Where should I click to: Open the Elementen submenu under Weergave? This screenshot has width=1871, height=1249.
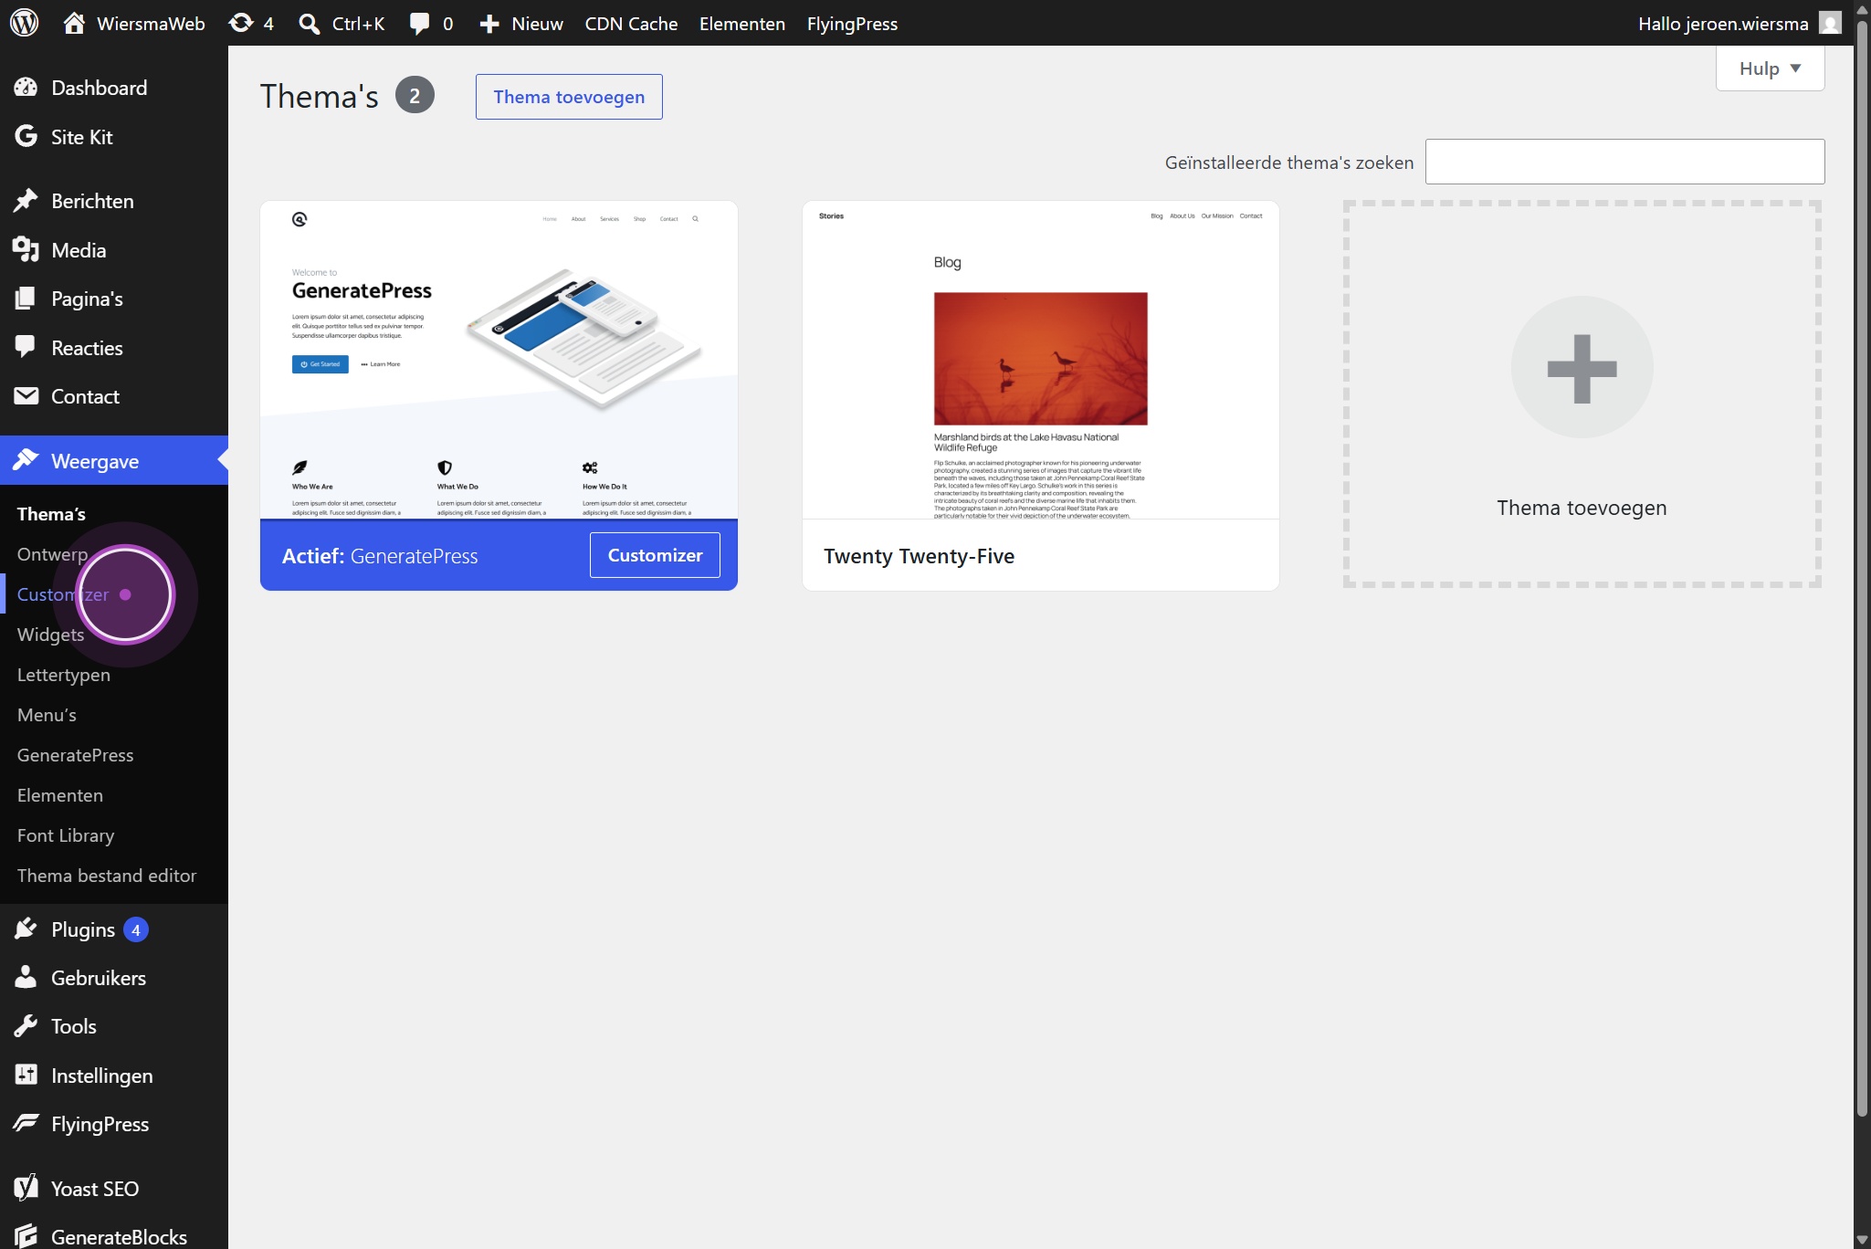[59, 795]
